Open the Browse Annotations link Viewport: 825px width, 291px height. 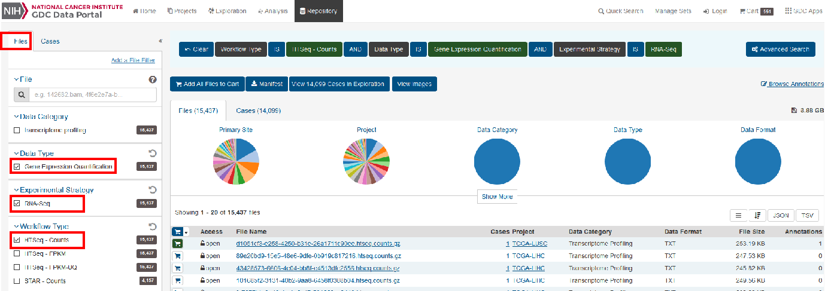click(x=792, y=84)
